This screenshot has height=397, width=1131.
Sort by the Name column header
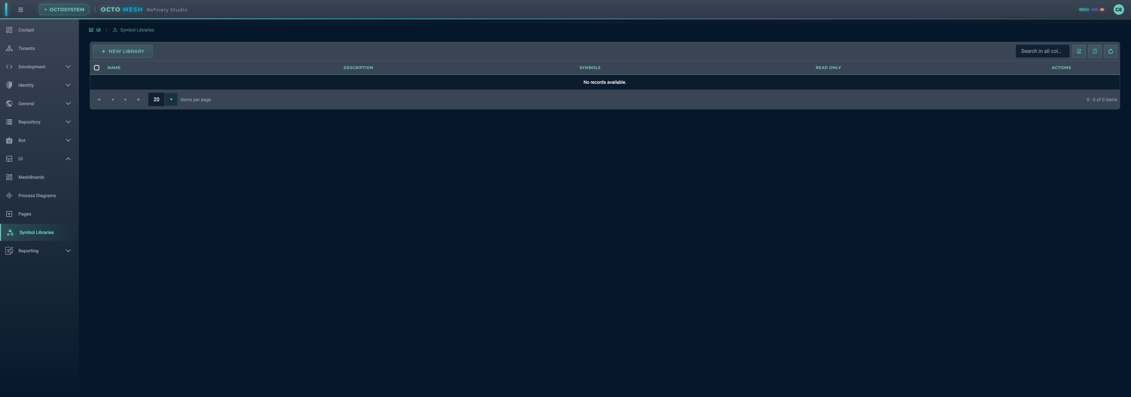114,68
